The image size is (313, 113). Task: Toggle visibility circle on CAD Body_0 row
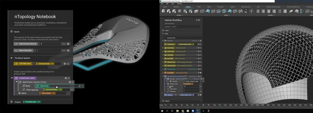pyautogui.click(x=201, y=44)
